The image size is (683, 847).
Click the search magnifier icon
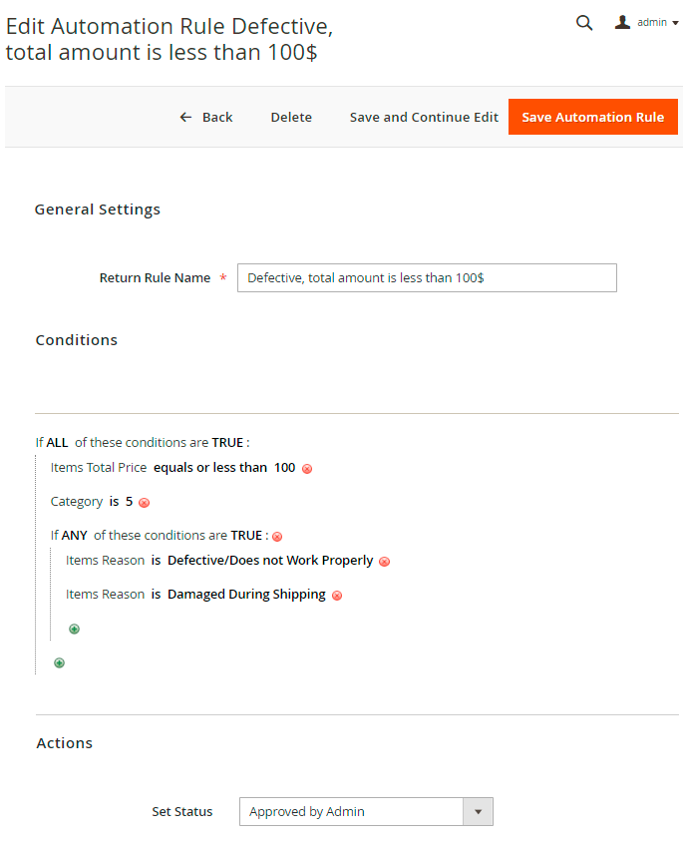tap(584, 23)
